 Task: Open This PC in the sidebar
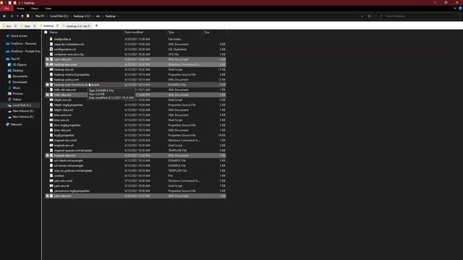(15, 59)
